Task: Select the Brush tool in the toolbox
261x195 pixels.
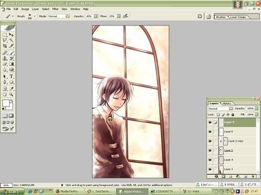Action: click(11, 53)
